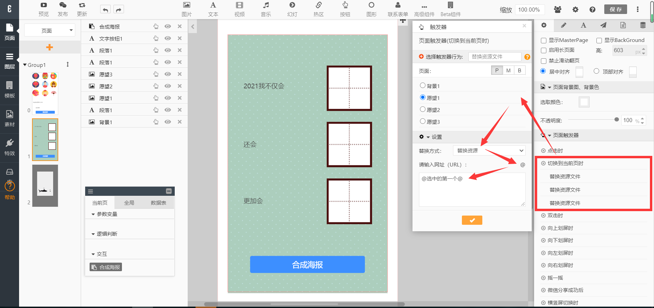Open the 素材 materials sidebar panel
654x308 pixels.
point(10,118)
